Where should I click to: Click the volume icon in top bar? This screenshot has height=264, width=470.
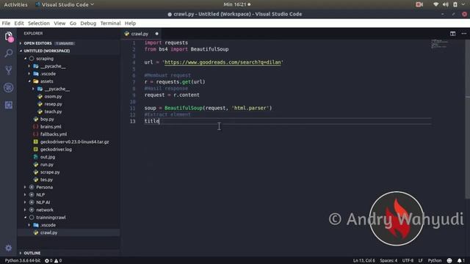point(446,4)
